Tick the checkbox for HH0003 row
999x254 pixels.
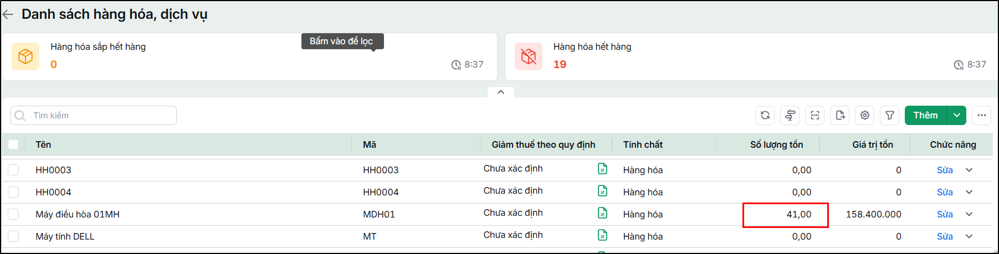click(x=13, y=170)
